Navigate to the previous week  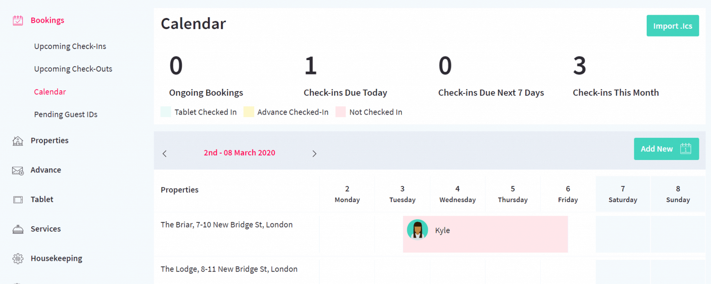pyautogui.click(x=164, y=153)
